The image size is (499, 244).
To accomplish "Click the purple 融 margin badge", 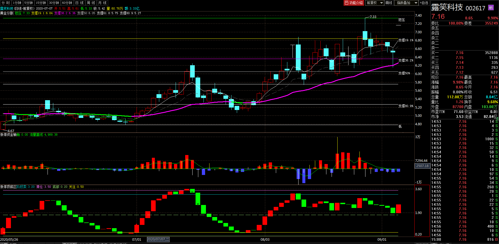I will coord(491,8).
